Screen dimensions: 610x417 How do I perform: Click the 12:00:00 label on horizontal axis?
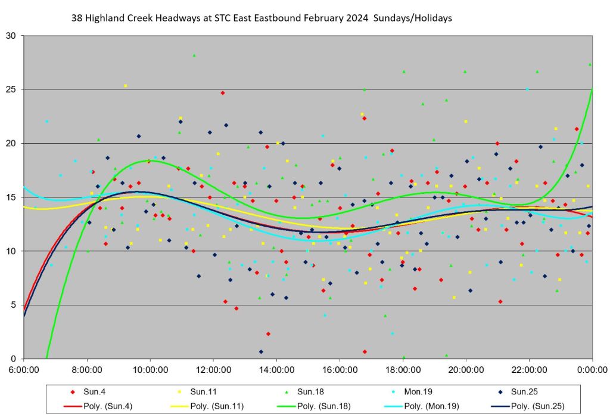(x=213, y=369)
